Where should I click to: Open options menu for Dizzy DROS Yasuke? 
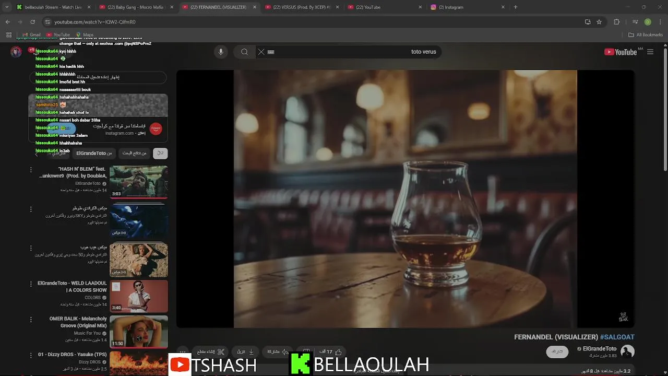31,356
